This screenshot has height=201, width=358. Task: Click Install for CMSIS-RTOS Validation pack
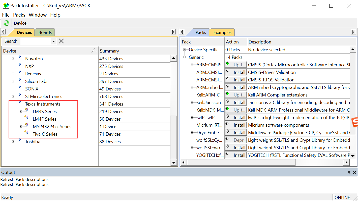point(236,80)
